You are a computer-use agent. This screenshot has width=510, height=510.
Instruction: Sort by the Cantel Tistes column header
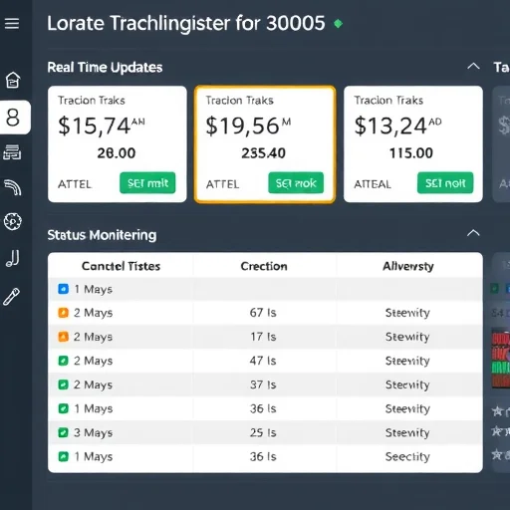tap(121, 266)
